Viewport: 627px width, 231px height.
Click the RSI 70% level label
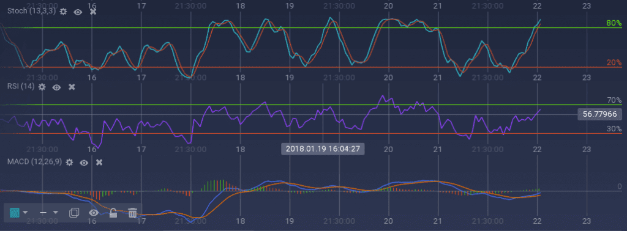point(614,100)
